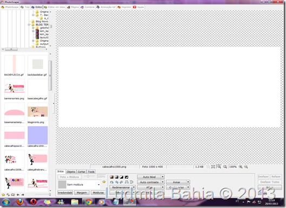Click the zoom in magnifier icon
This screenshot has height=208, width=286.
pyautogui.click(x=241, y=166)
